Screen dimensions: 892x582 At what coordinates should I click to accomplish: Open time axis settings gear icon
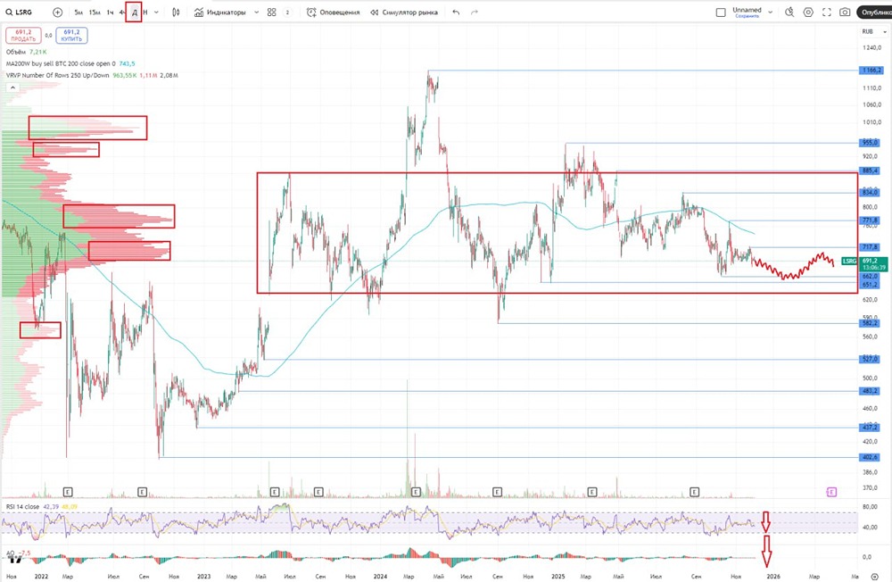pos(874,577)
